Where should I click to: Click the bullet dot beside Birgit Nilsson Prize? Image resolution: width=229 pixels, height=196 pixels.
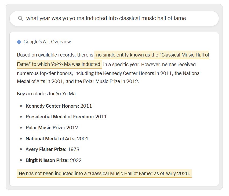(x=21, y=160)
